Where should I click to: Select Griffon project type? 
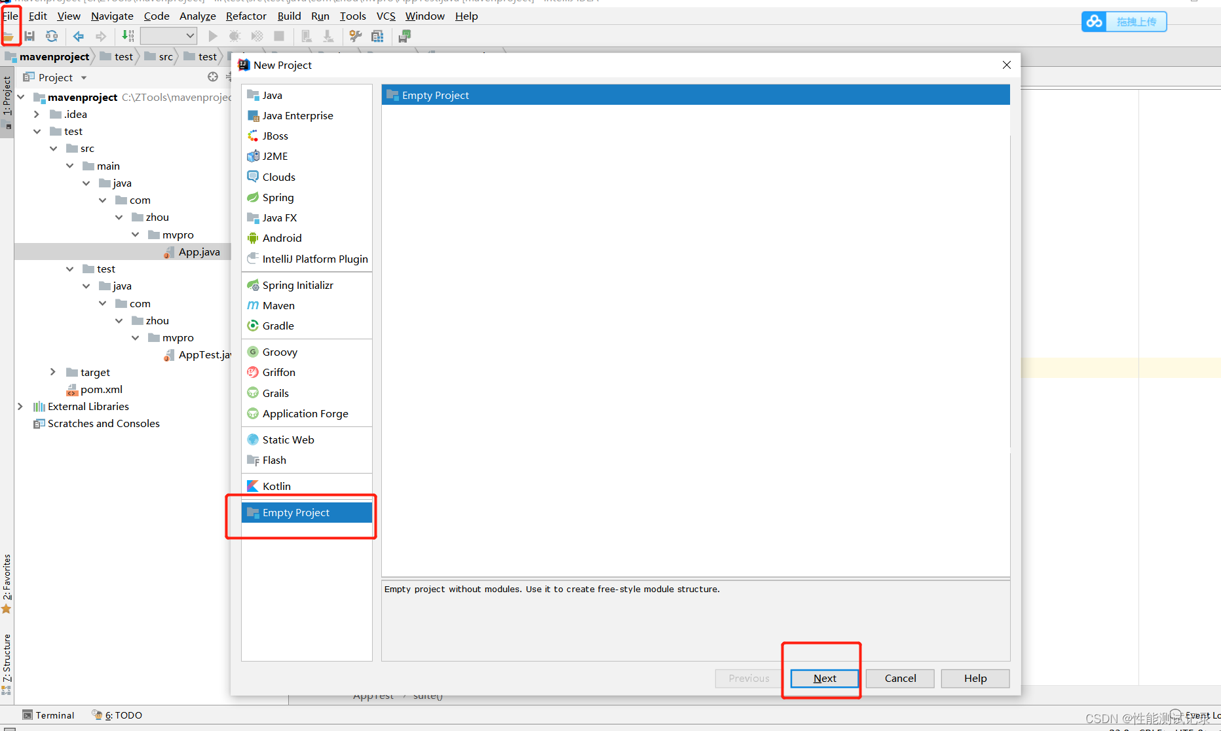click(307, 373)
